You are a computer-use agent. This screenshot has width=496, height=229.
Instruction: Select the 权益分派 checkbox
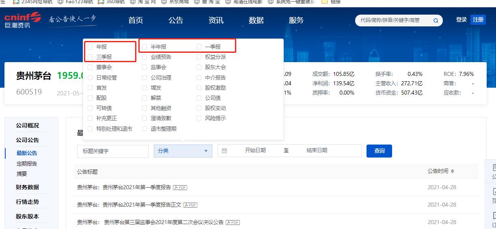[199, 57]
